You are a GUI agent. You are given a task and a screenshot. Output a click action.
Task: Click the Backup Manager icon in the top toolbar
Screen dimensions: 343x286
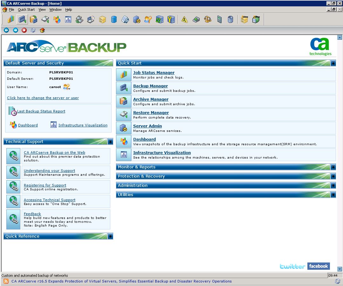(22, 19)
